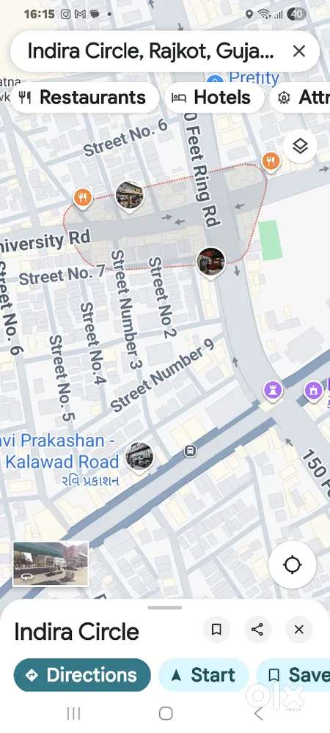Tap the orange restaurant pin near Street No. 6
This screenshot has width=330, height=733.
(83, 198)
